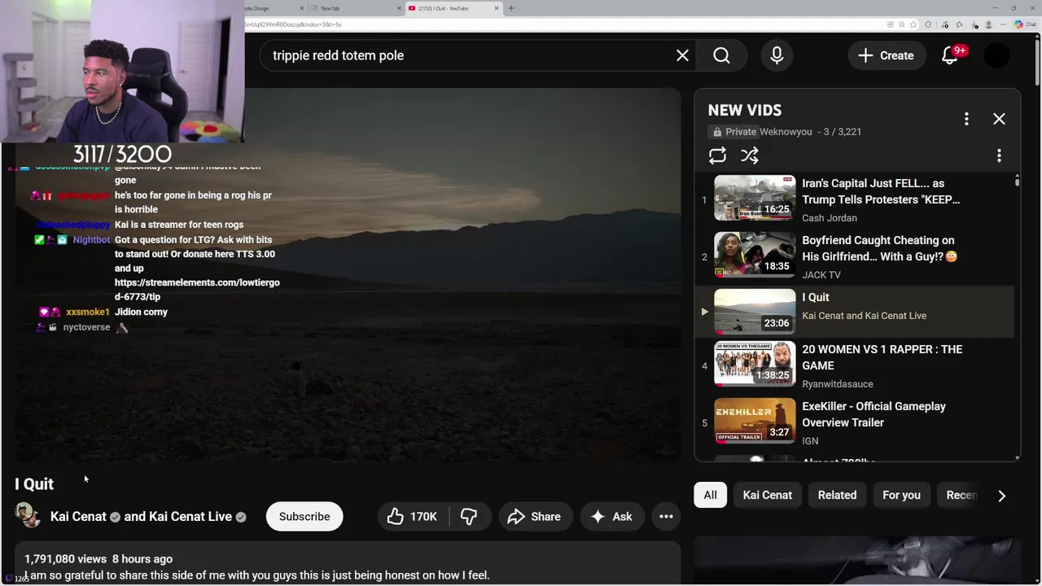Show more filter chips with right arrow

point(1001,496)
